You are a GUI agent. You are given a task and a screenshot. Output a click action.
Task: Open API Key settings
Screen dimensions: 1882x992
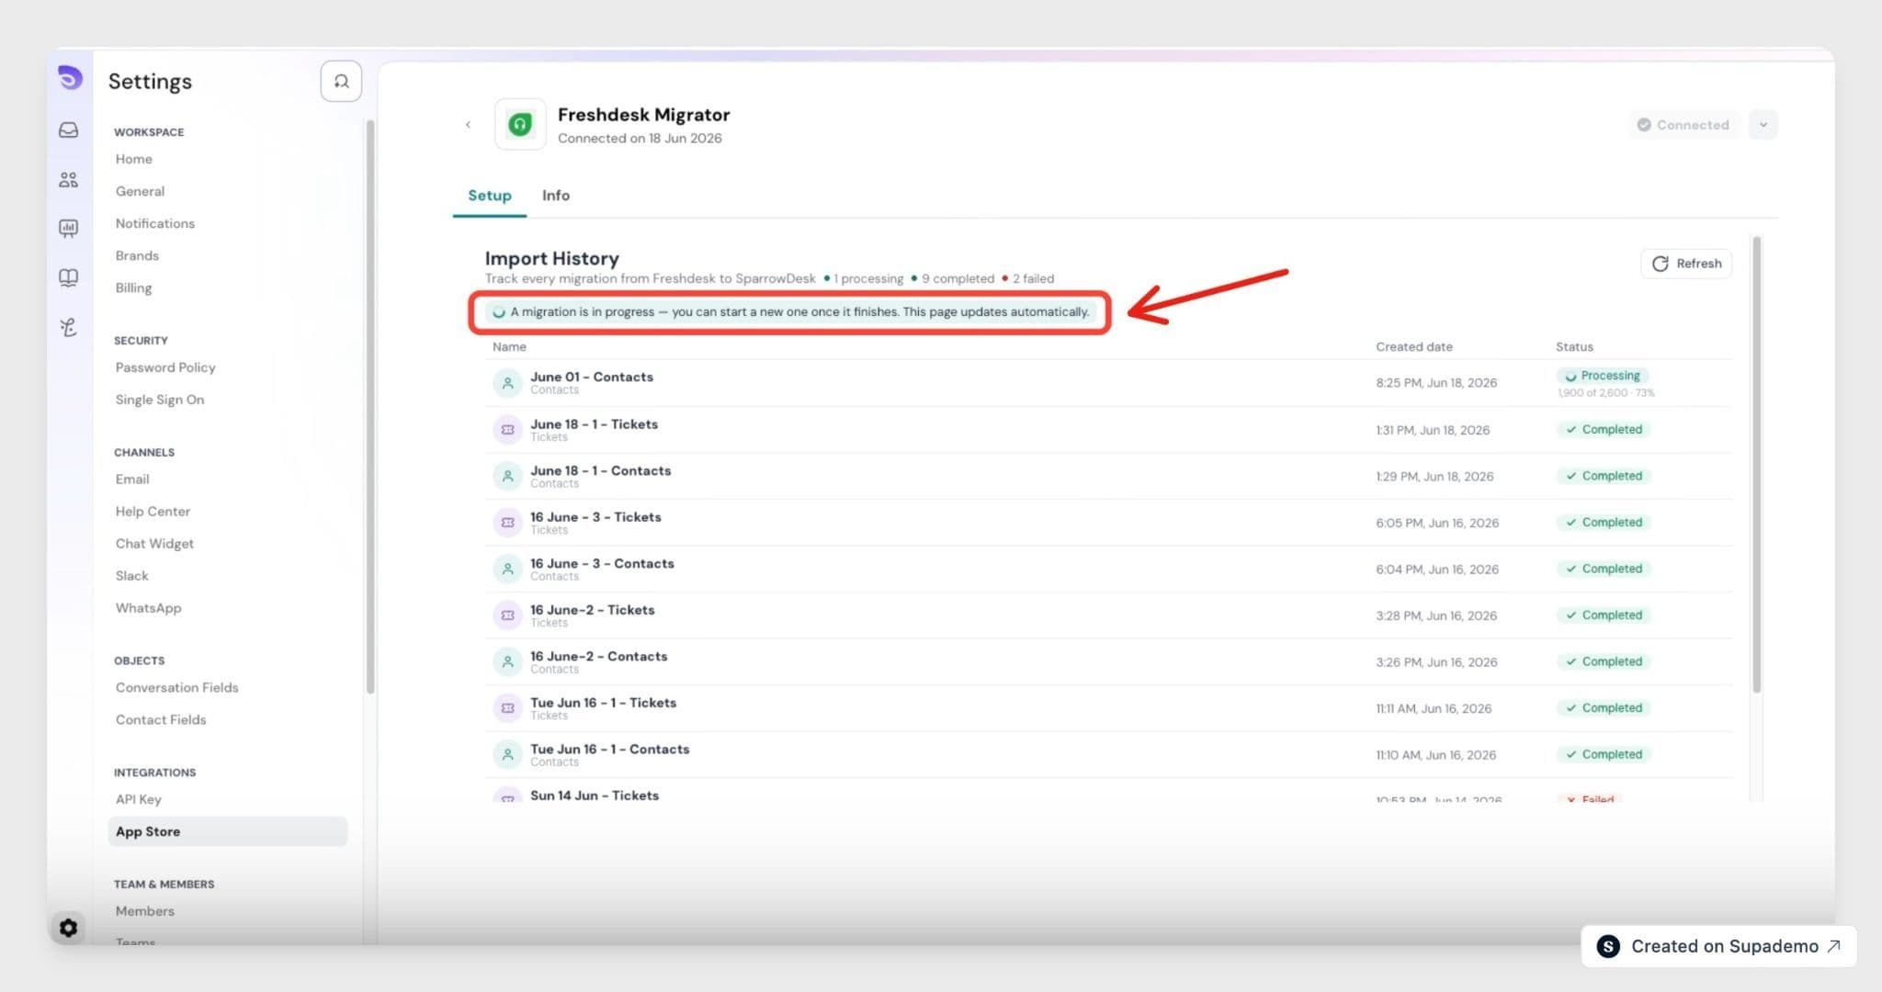[138, 800]
